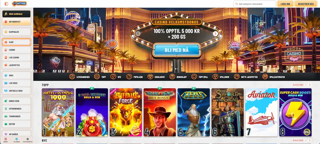This screenshot has width=320, height=144.
Task: Open the Leverandører category icon
Action: [x=72, y=77]
